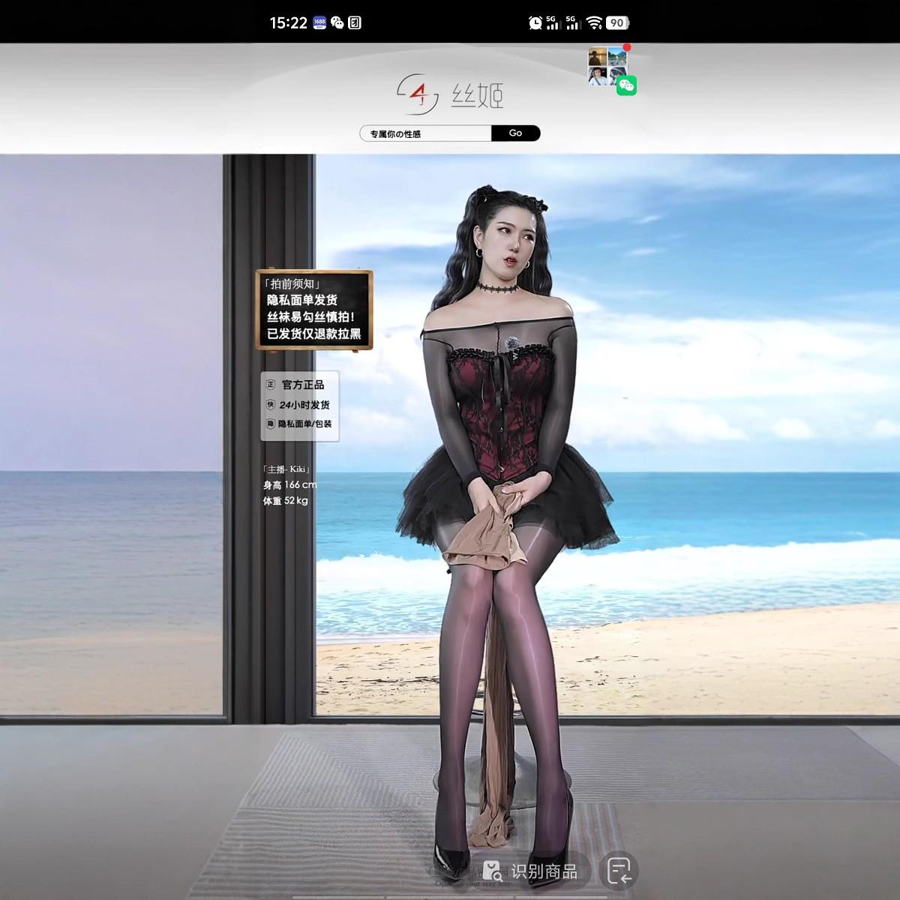Tap the square notification icon beside WeChat
The width and height of the screenshot is (900, 900).
click(355, 22)
